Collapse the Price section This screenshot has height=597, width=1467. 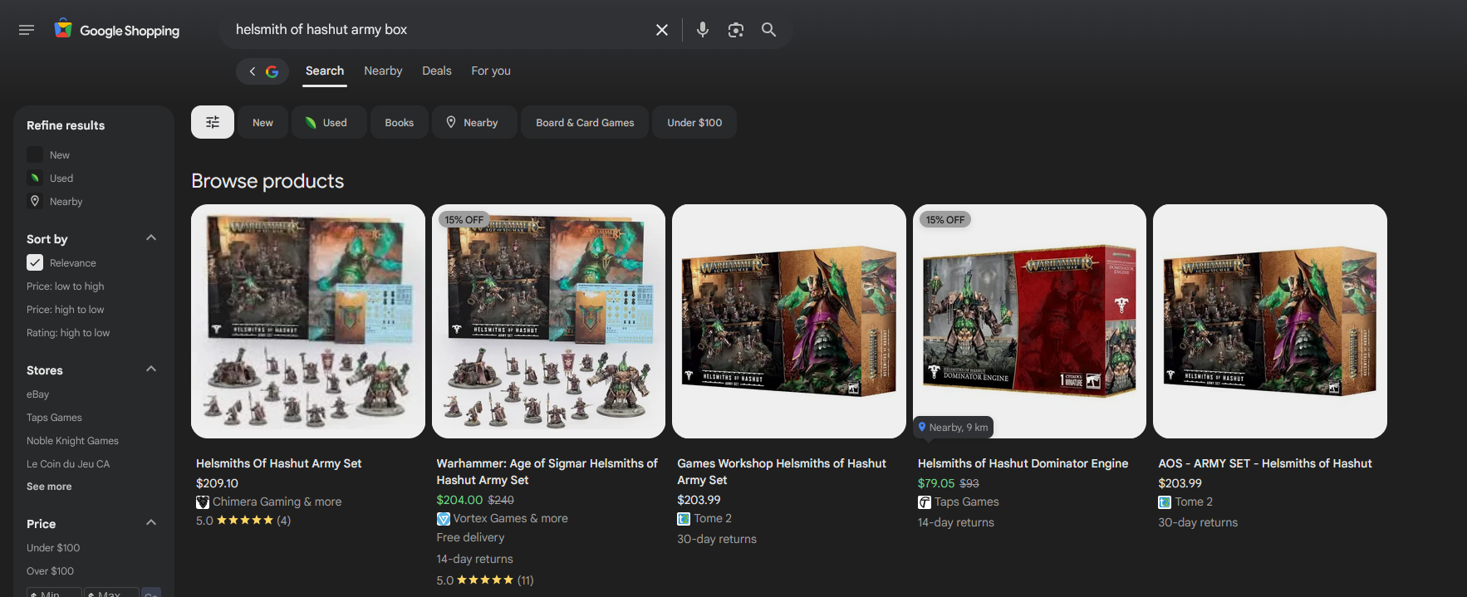click(151, 522)
